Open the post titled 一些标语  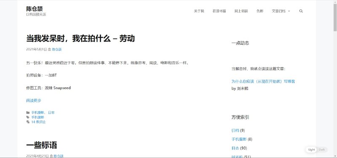41,145
